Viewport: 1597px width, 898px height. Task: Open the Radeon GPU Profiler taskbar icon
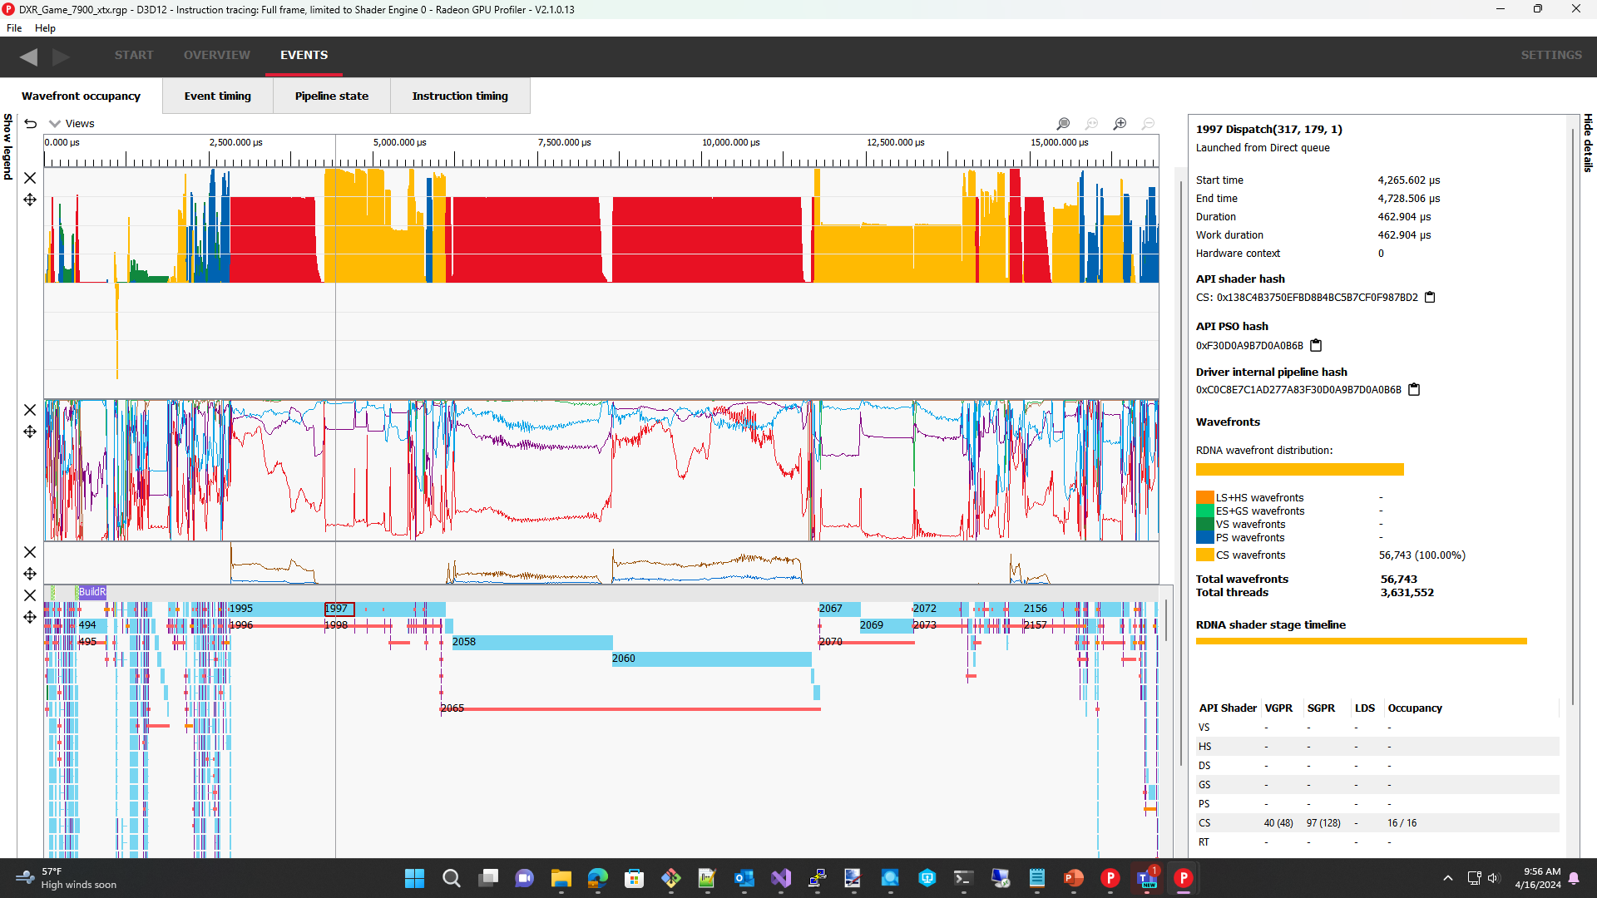coord(1184,879)
